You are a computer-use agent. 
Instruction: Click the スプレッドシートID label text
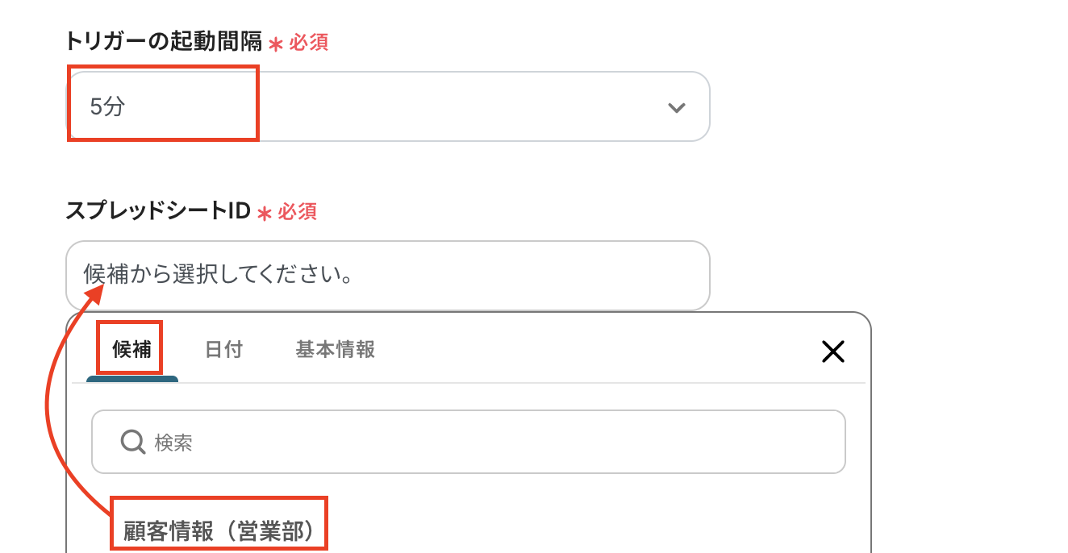(x=158, y=211)
